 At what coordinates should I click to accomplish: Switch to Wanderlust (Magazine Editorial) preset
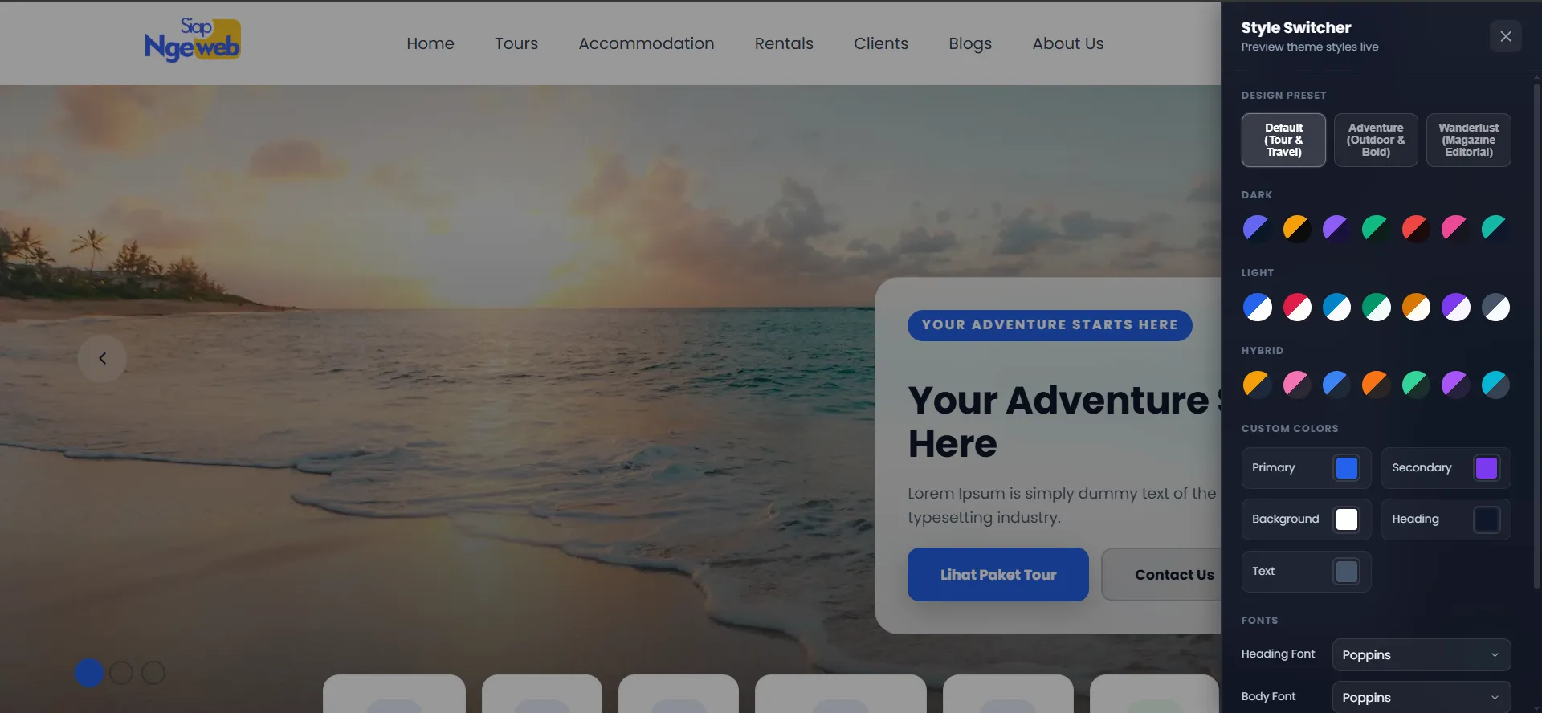click(x=1468, y=140)
